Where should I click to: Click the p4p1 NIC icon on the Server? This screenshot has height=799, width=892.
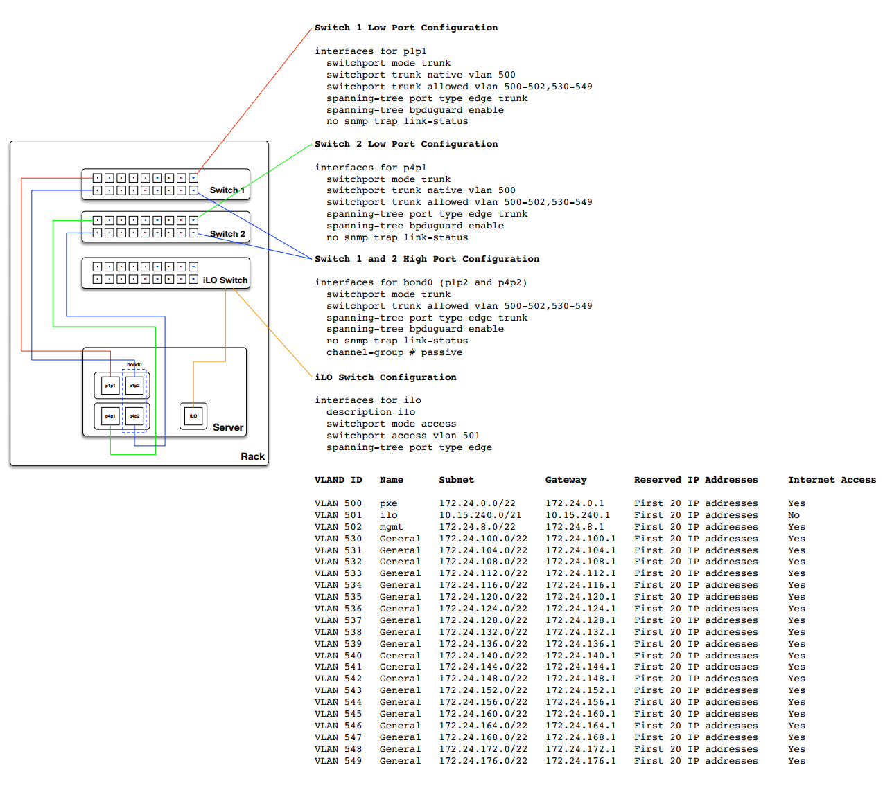[110, 415]
